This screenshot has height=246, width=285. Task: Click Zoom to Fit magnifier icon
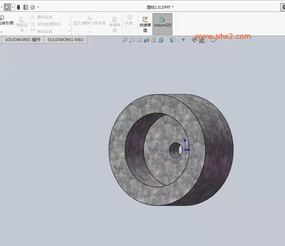click(125, 40)
